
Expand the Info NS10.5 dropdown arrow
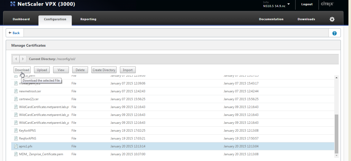click(x=289, y=4)
